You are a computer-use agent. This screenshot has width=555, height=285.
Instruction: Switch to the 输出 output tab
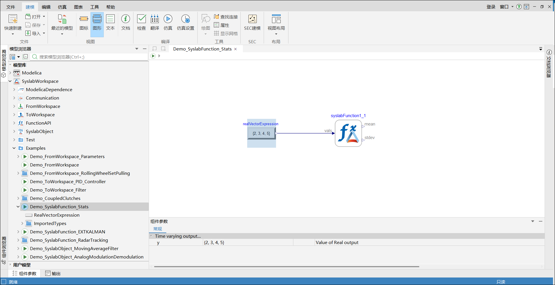click(x=53, y=273)
